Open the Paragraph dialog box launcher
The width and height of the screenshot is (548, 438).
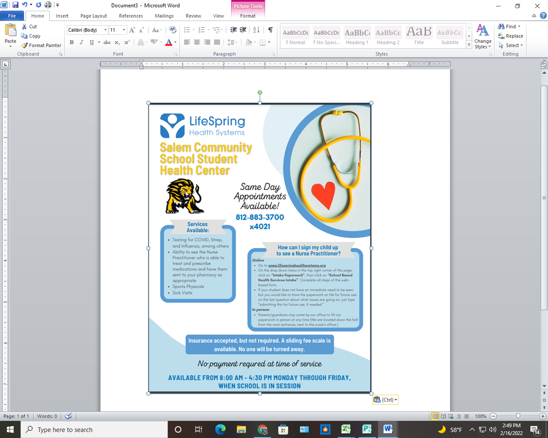tap(273, 54)
